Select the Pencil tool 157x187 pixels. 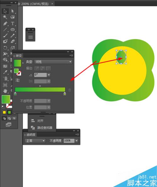(x=13, y=36)
